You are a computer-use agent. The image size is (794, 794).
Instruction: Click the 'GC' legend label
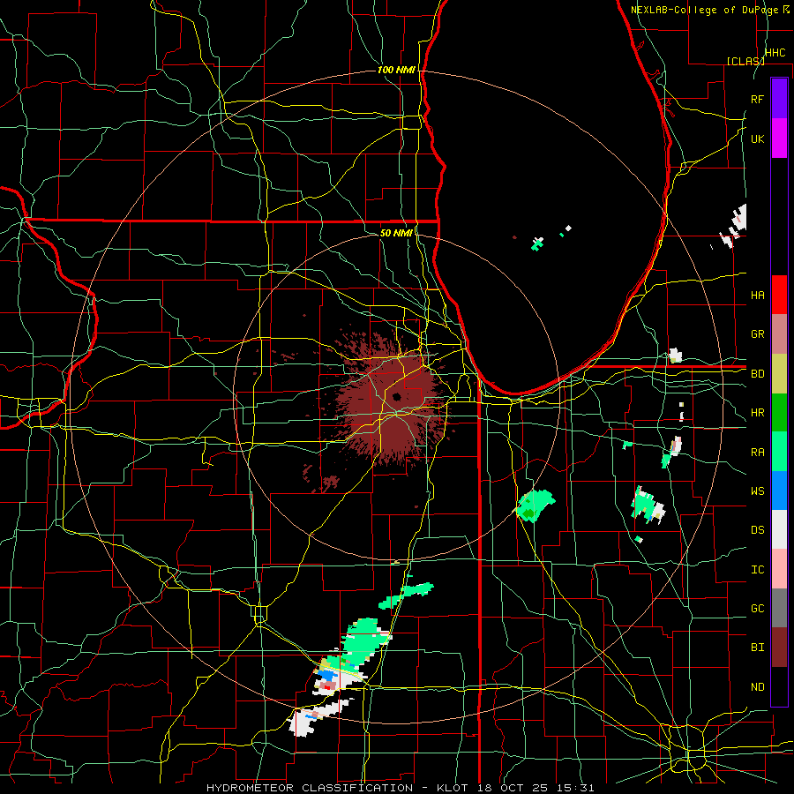coord(757,608)
